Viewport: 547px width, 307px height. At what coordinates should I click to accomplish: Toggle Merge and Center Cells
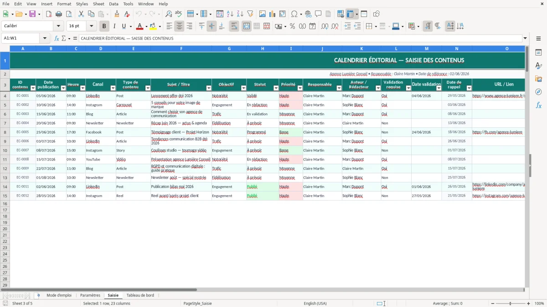247,26
